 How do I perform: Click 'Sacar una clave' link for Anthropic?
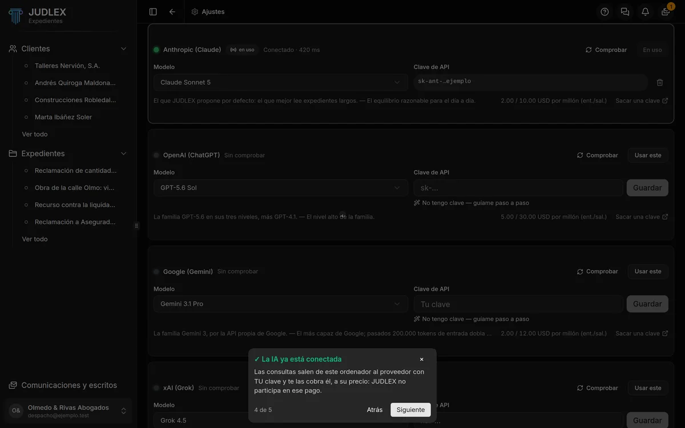pyautogui.click(x=642, y=100)
